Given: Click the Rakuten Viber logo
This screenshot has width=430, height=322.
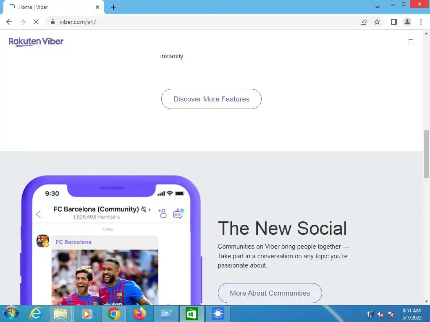Looking at the screenshot, I should click(x=36, y=42).
